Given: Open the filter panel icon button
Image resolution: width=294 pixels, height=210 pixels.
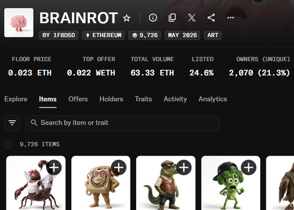Looking at the screenshot, I should coord(12,123).
